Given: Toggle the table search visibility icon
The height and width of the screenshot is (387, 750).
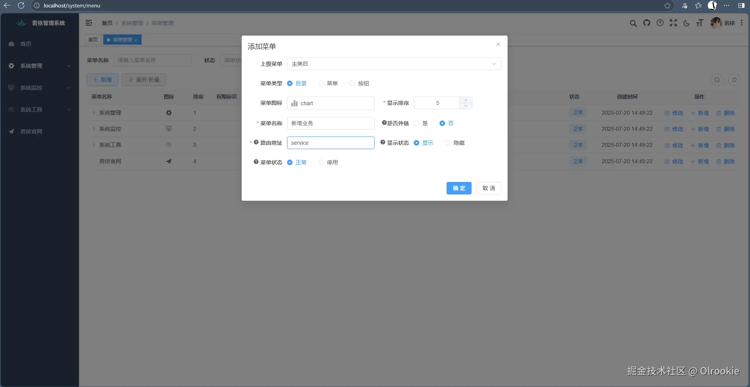Looking at the screenshot, I should 717,80.
